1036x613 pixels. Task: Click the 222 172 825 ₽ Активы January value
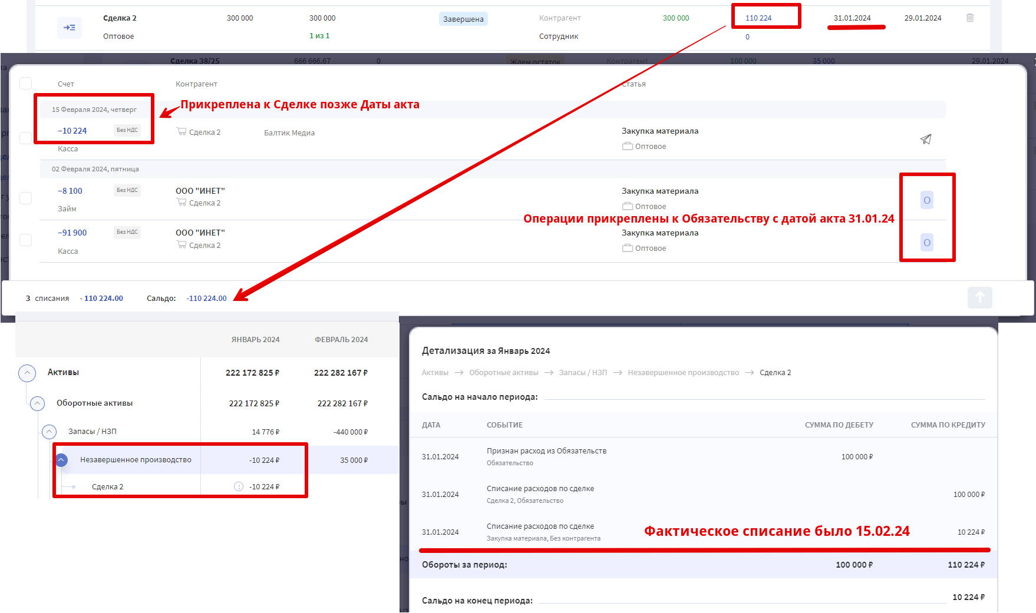[253, 373]
